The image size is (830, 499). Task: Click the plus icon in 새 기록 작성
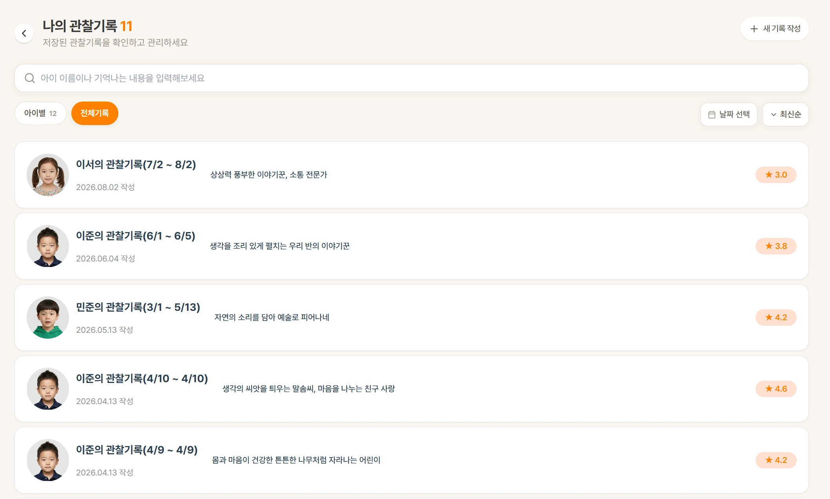point(754,29)
